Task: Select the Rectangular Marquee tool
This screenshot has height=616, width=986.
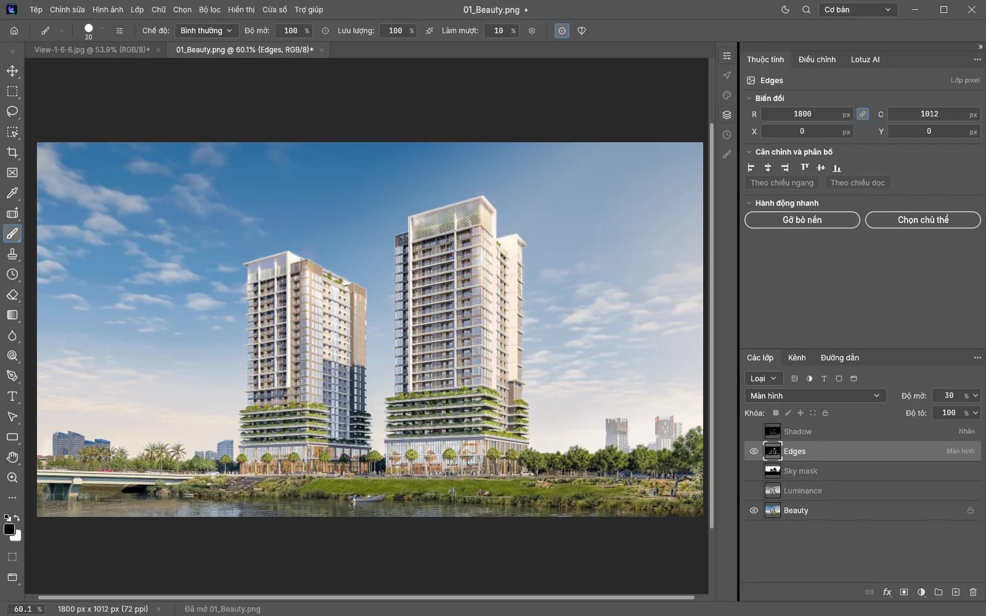Action: (x=12, y=91)
